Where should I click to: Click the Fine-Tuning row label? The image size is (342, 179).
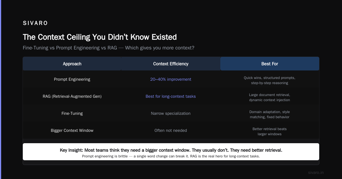pyautogui.click(x=72, y=113)
